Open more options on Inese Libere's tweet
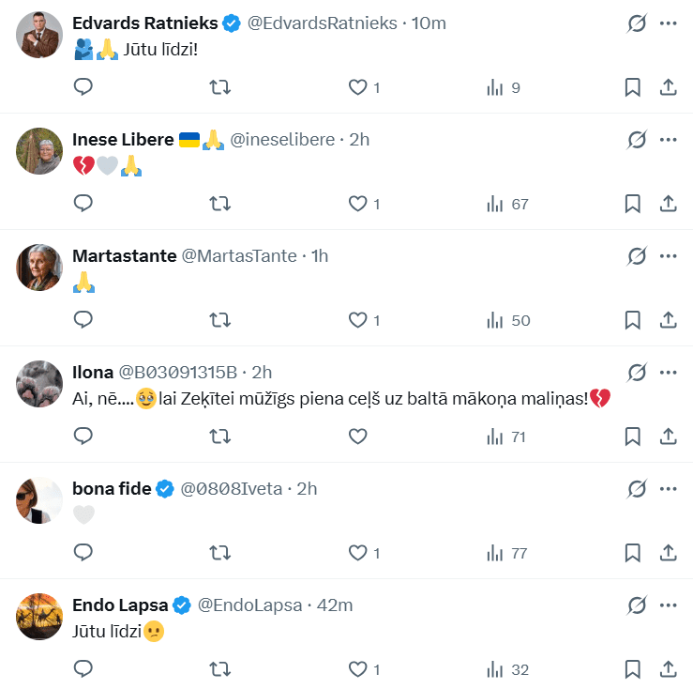 (x=669, y=140)
